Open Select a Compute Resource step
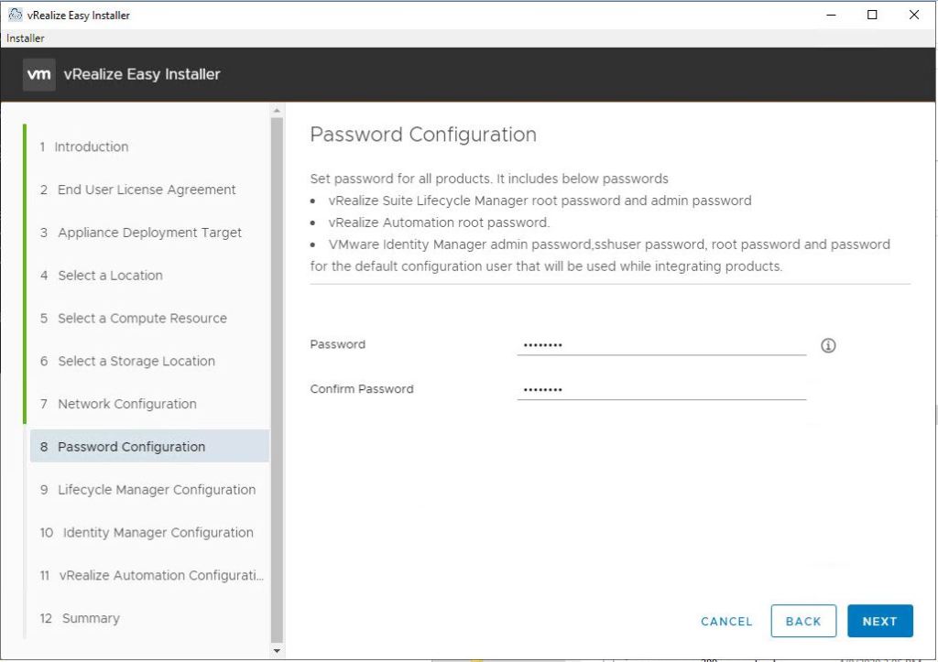This screenshot has width=938, height=662. pyautogui.click(x=142, y=319)
